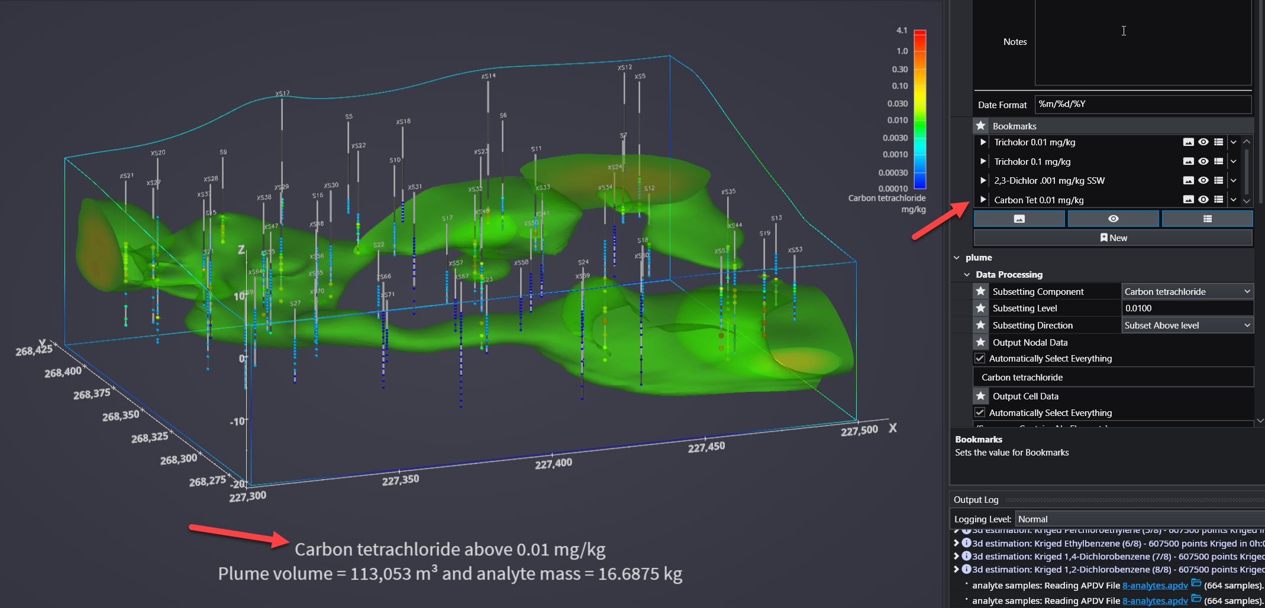Click the star icon beside Subsetting Level
The image size is (1265, 608).
click(x=980, y=308)
